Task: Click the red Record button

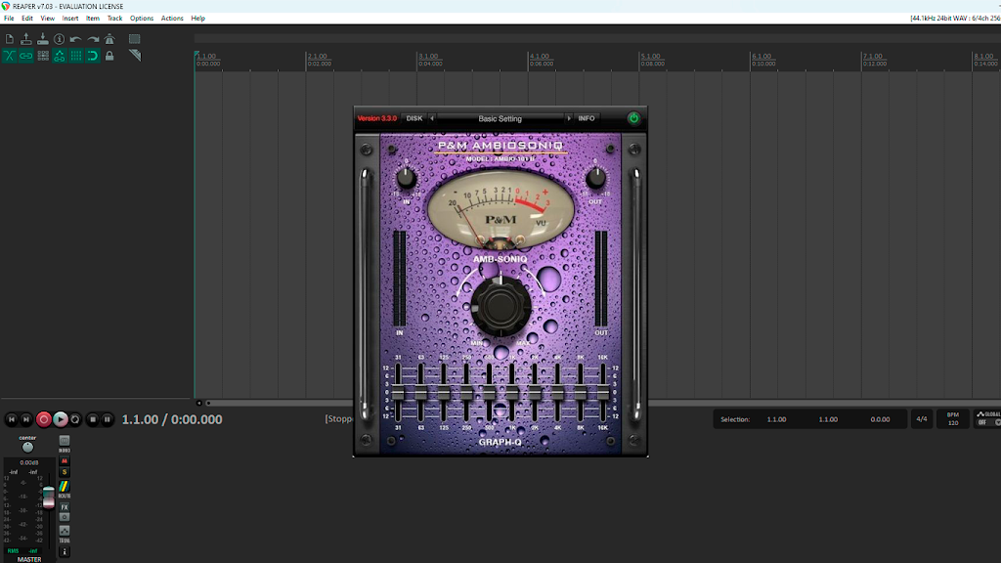Action: [x=43, y=419]
